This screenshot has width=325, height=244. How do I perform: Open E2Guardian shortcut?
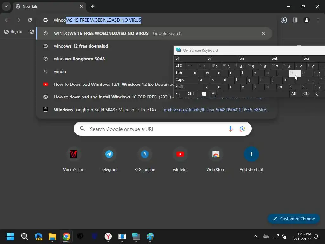coord(145,159)
